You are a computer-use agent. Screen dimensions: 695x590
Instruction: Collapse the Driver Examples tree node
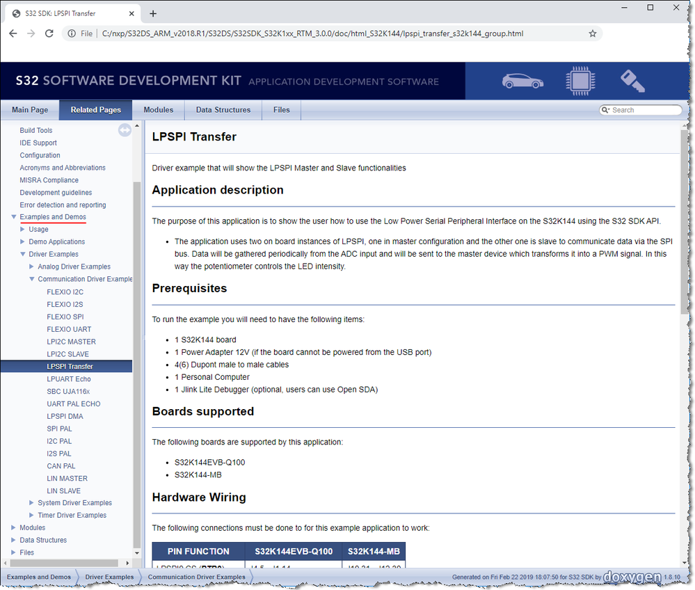point(22,254)
